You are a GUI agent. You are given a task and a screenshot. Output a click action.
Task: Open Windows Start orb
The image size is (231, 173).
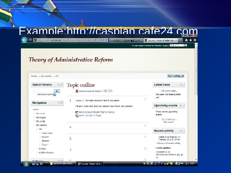(26, 164)
